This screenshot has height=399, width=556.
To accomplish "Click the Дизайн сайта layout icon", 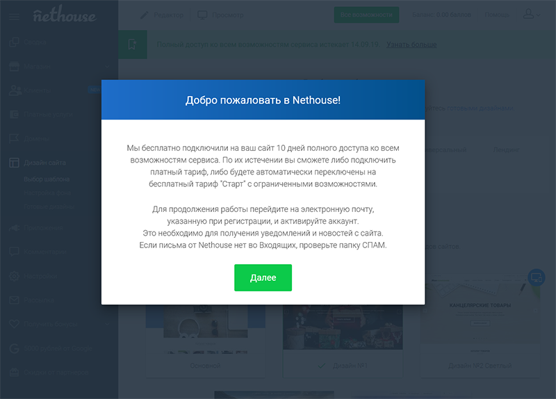I will 14,163.
